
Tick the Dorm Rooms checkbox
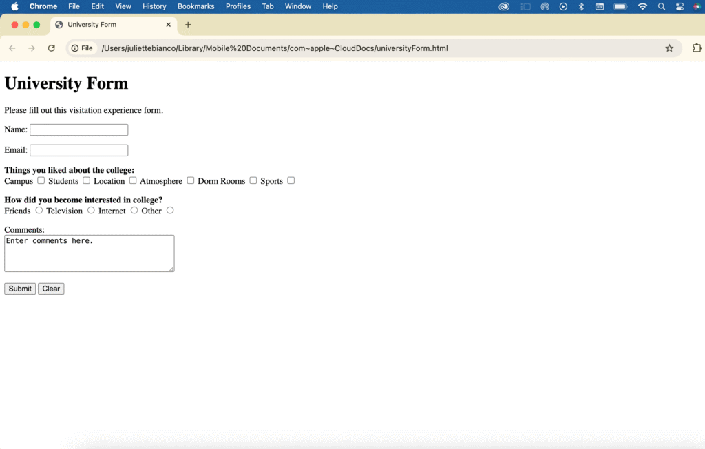pyautogui.click(x=253, y=180)
